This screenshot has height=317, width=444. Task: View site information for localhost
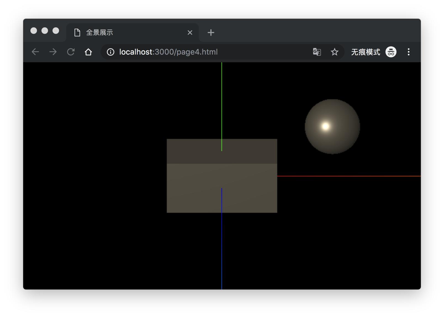click(110, 52)
